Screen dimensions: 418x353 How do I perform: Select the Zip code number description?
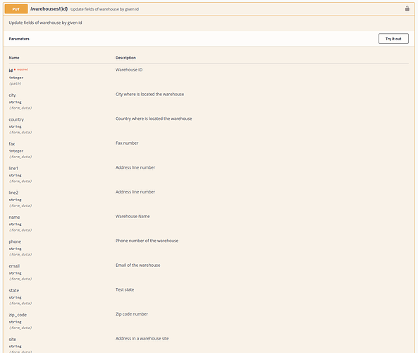[x=132, y=314]
